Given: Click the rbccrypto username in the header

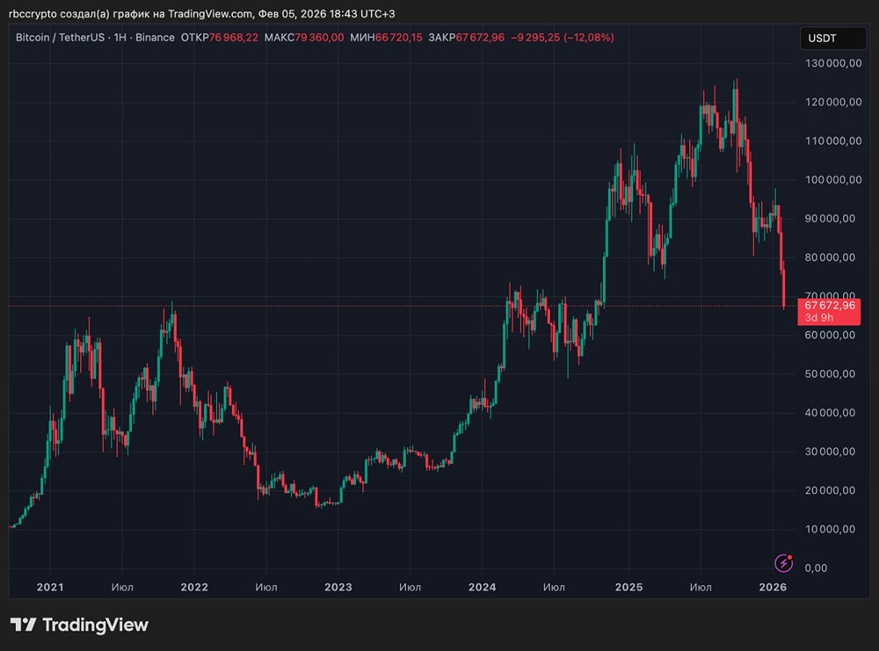Looking at the screenshot, I should point(33,13).
